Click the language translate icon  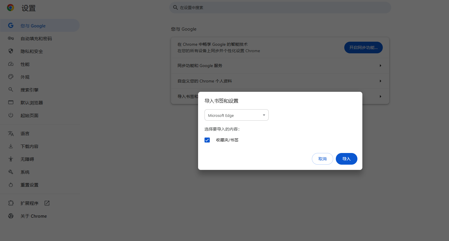[x=11, y=133]
